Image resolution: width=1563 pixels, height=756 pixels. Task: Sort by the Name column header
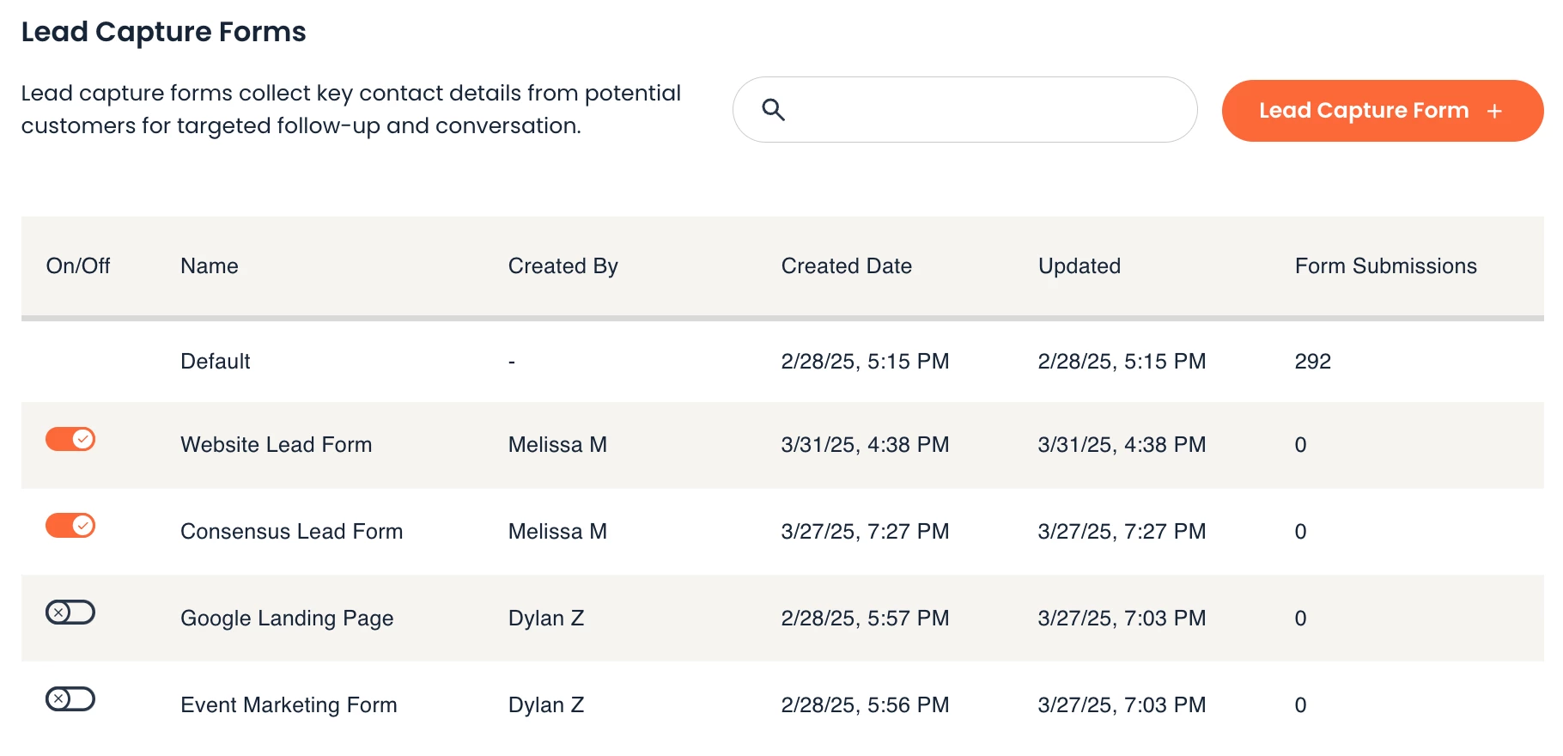click(x=210, y=266)
